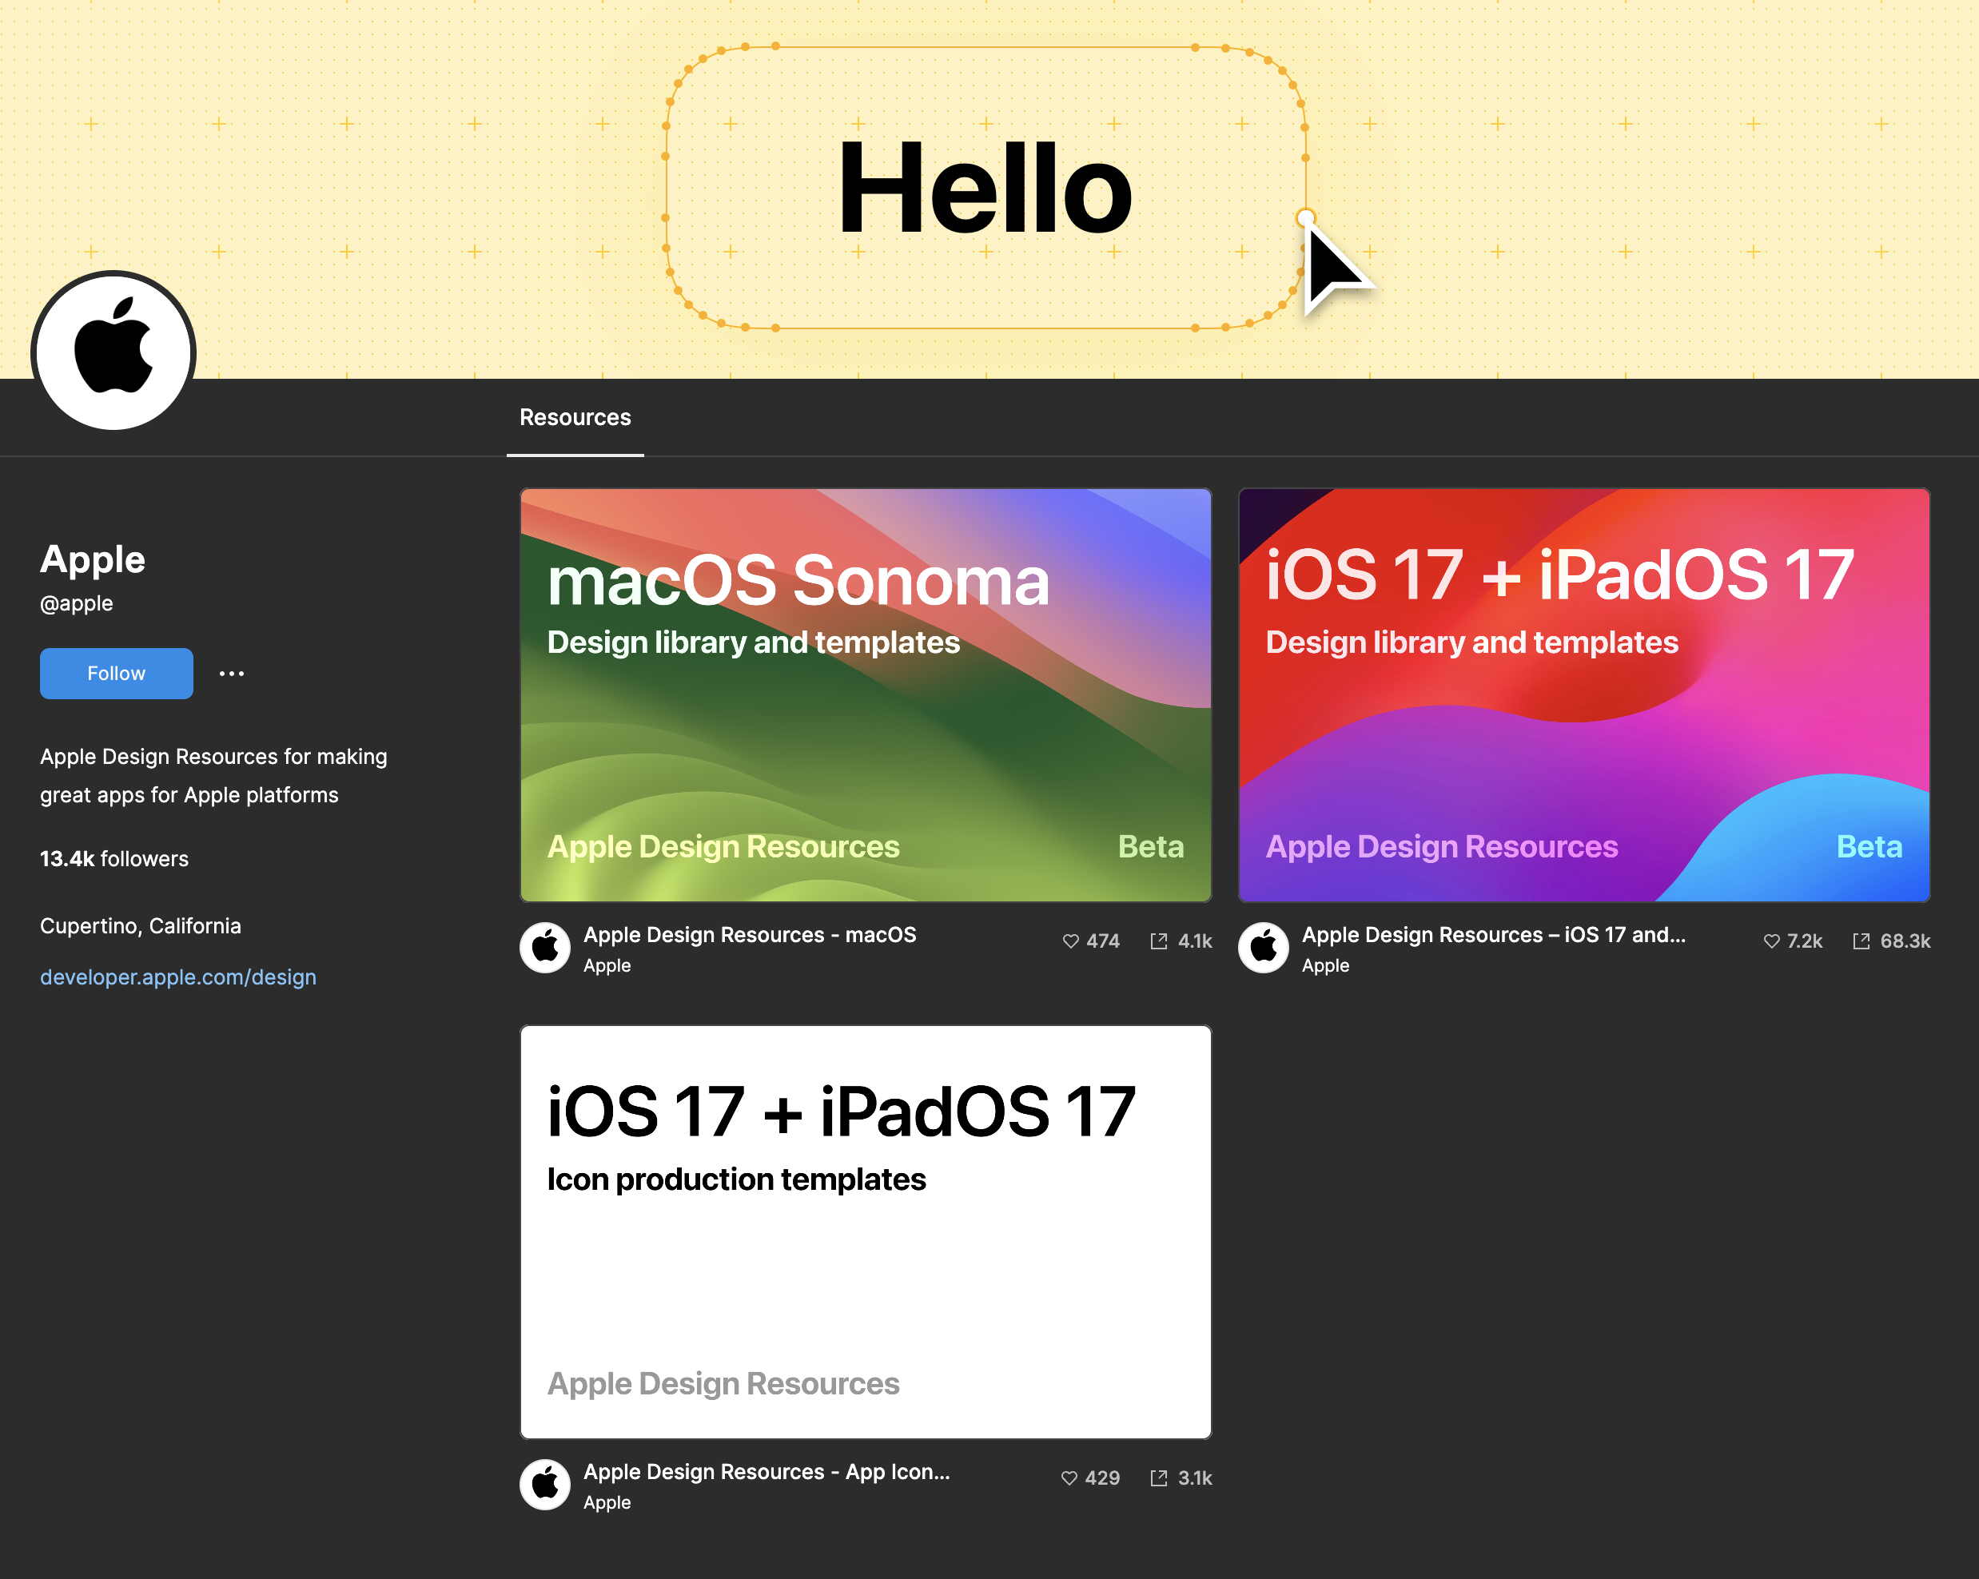
Task: Open the macOS Sonoma thumbnail
Action: click(x=866, y=694)
